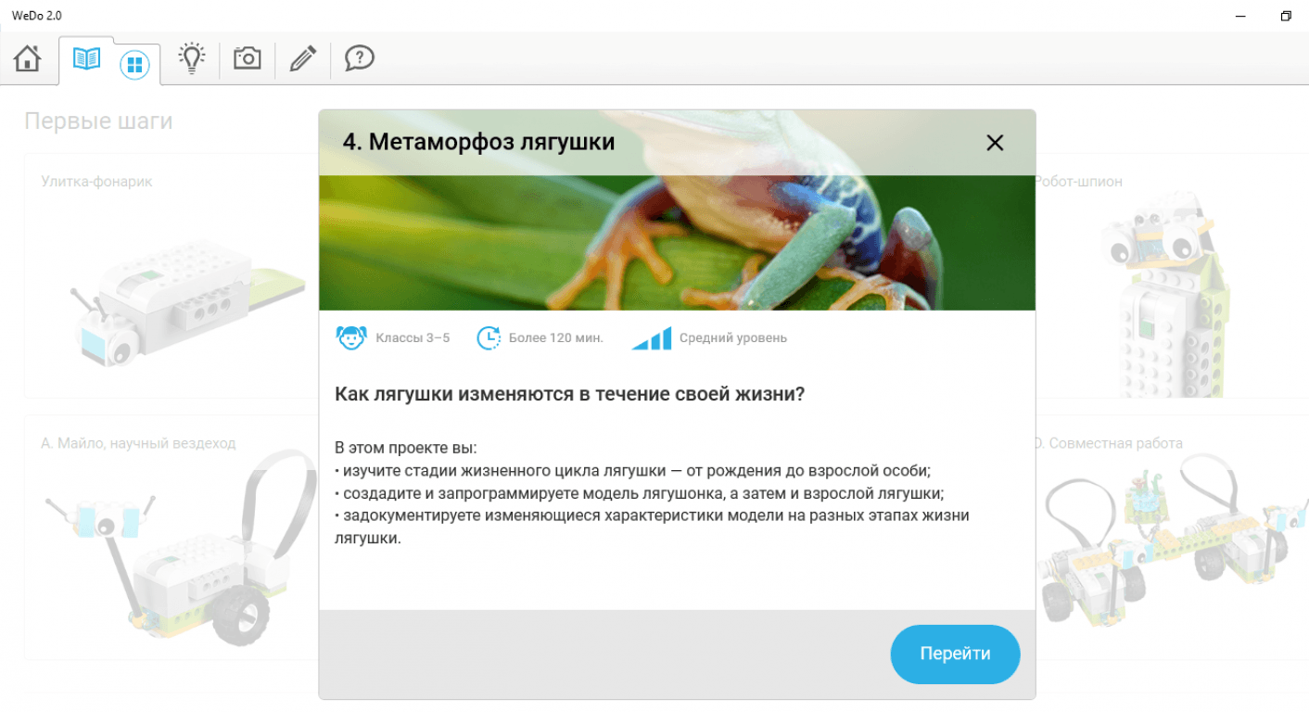Click the Метаморфоз лягушки dialog title
Viewport: 1309px width, 712px height.
click(478, 142)
